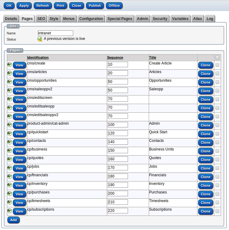Open the Special Pages tab

coord(120,19)
